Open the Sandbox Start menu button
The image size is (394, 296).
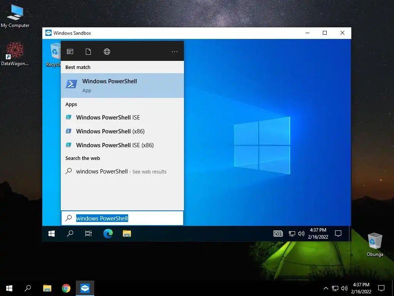(x=52, y=234)
